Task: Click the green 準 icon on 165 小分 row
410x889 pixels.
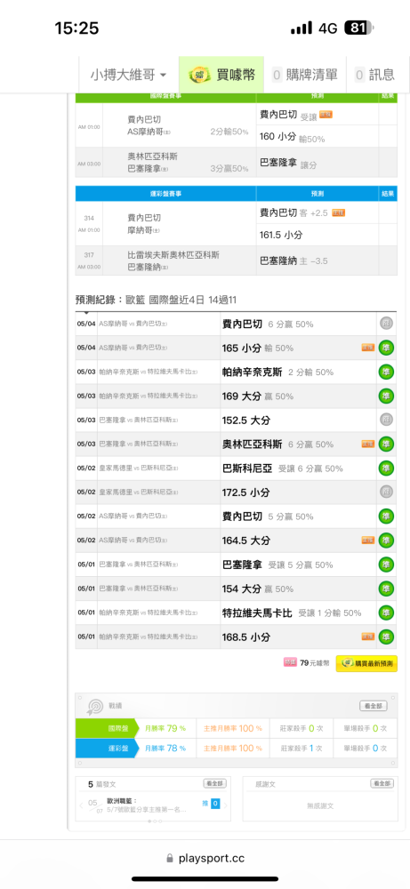Action: [386, 348]
